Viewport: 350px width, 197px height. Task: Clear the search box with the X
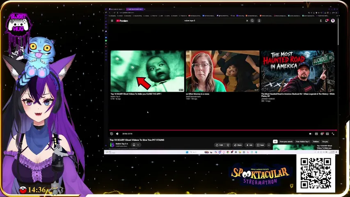click(247, 21)
